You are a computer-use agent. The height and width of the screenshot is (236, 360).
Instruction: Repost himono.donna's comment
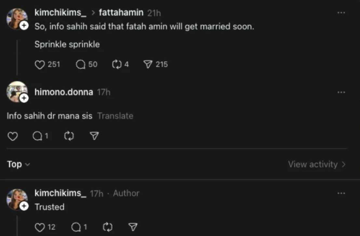pos(69,137)
